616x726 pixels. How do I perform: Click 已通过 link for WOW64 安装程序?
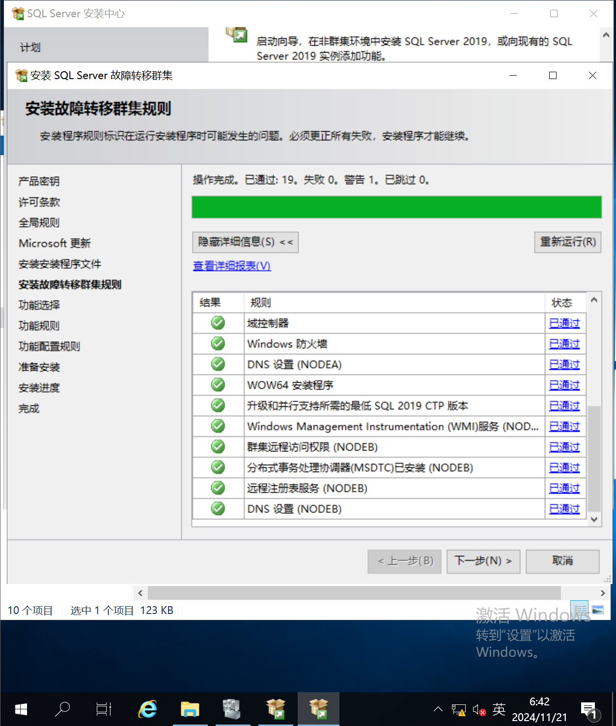pyautogui.click(x=564, y=385)
